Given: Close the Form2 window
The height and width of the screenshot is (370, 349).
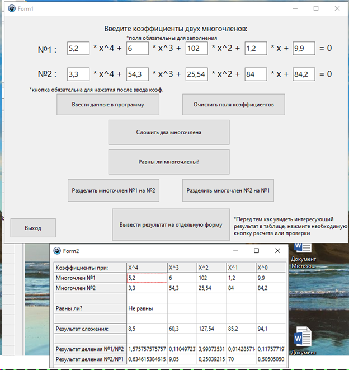Looking at the screenshot, I should pos(277,251).
